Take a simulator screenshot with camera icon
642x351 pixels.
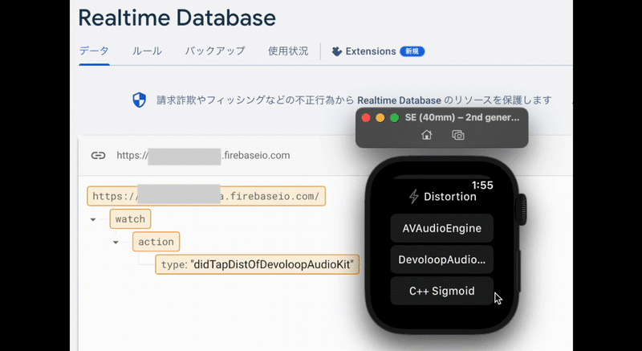pyautogui.click(x=457, y=135)
